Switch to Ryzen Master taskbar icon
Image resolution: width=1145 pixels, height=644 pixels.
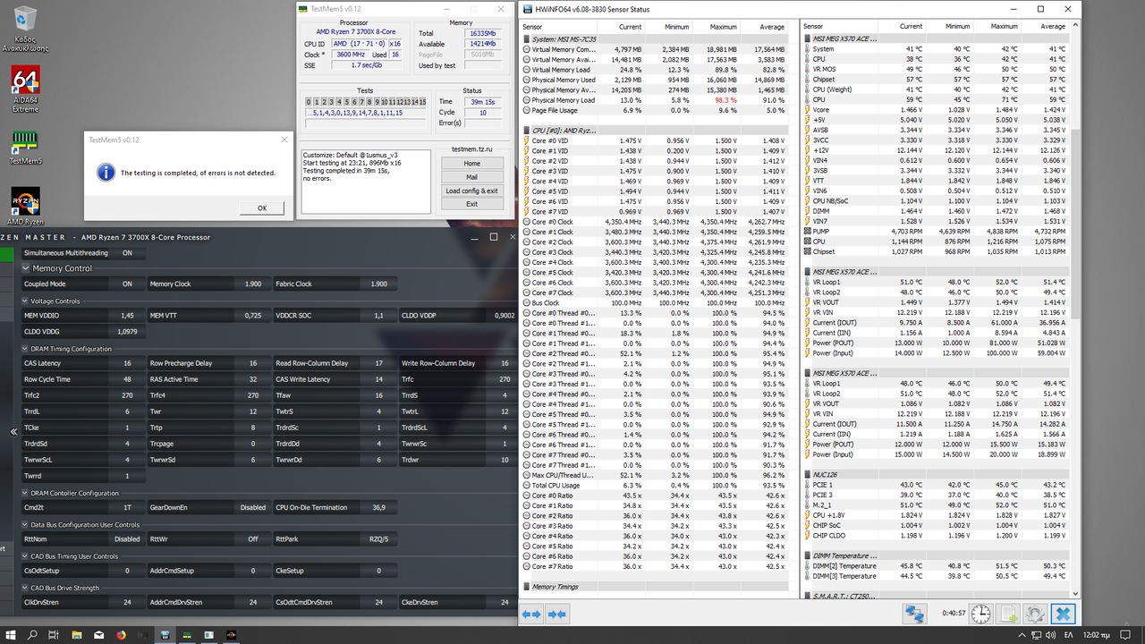231,635
